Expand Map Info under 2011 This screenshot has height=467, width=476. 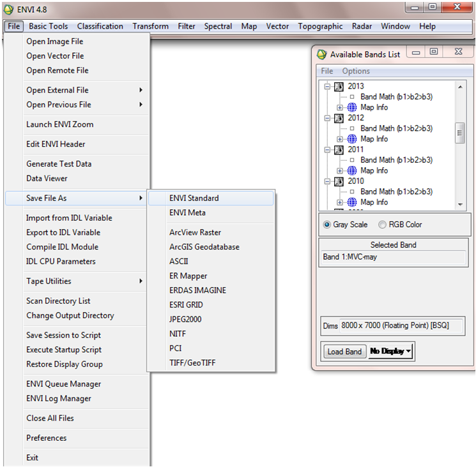[x=340, y=171]
